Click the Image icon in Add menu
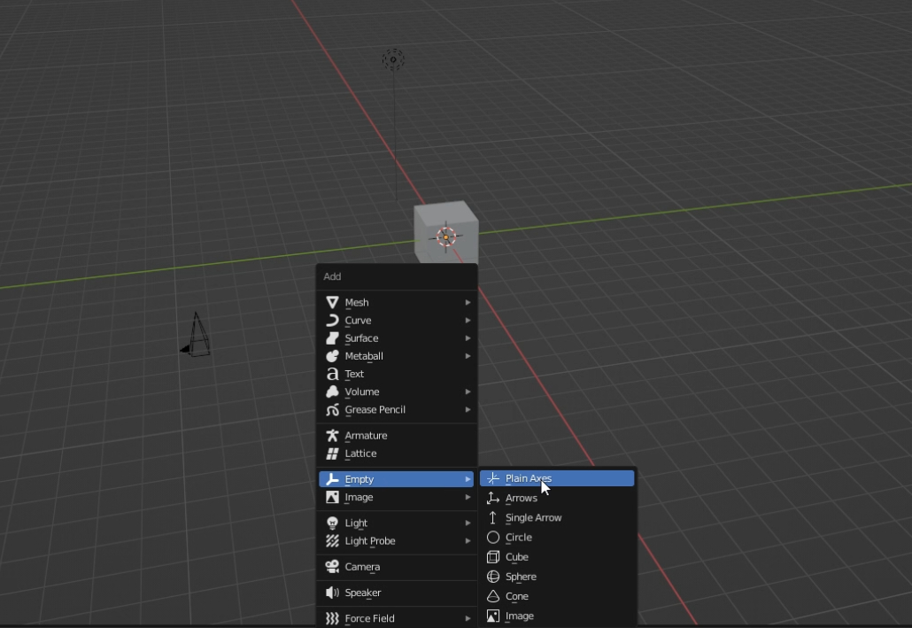The width and height of the screenshot is (912, 628). click(x=332, y=497)
